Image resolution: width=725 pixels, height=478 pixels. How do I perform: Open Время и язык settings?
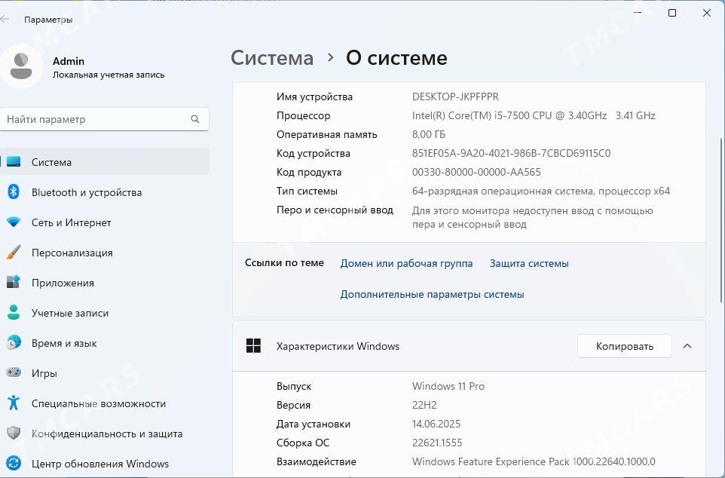tap(106, 343)
